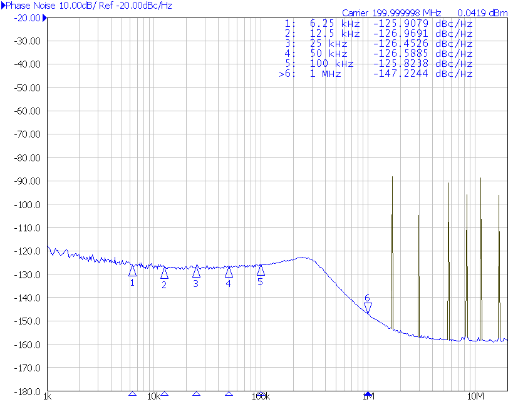Select marker 5 triangle near 100 kHz

(x=261, y=270)
